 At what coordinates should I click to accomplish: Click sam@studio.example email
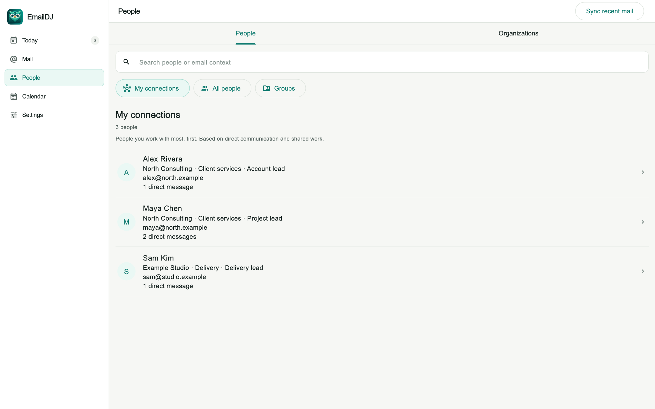click(174, 277)
